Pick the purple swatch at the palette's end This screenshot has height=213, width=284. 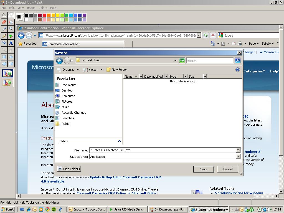coord(84,15)
